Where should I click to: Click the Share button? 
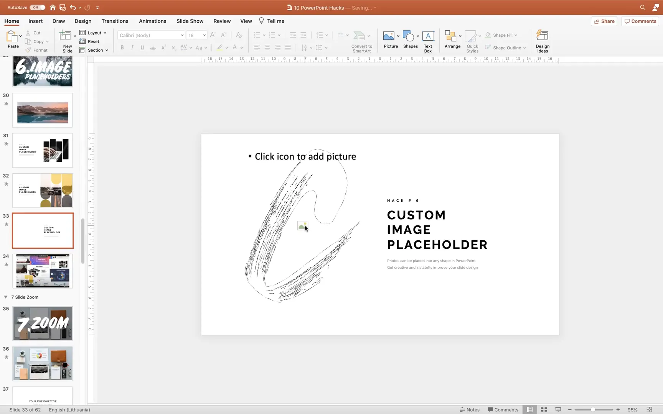(x=604, y=21)
